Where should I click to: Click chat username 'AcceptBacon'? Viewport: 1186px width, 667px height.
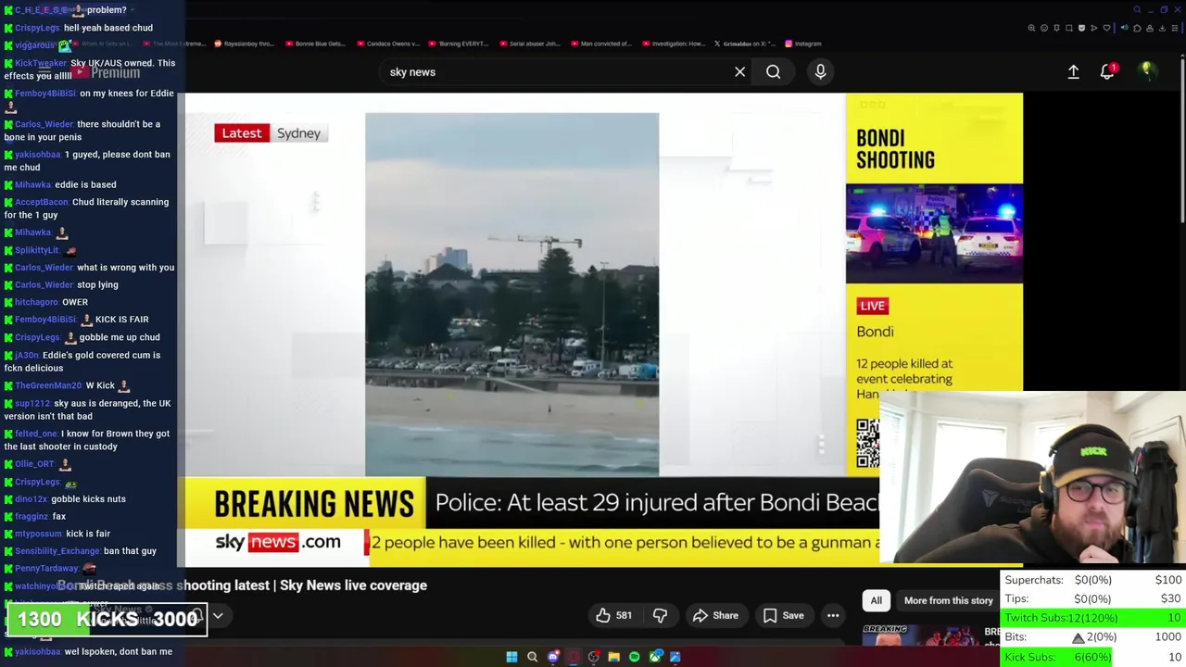tap(42, 202)
